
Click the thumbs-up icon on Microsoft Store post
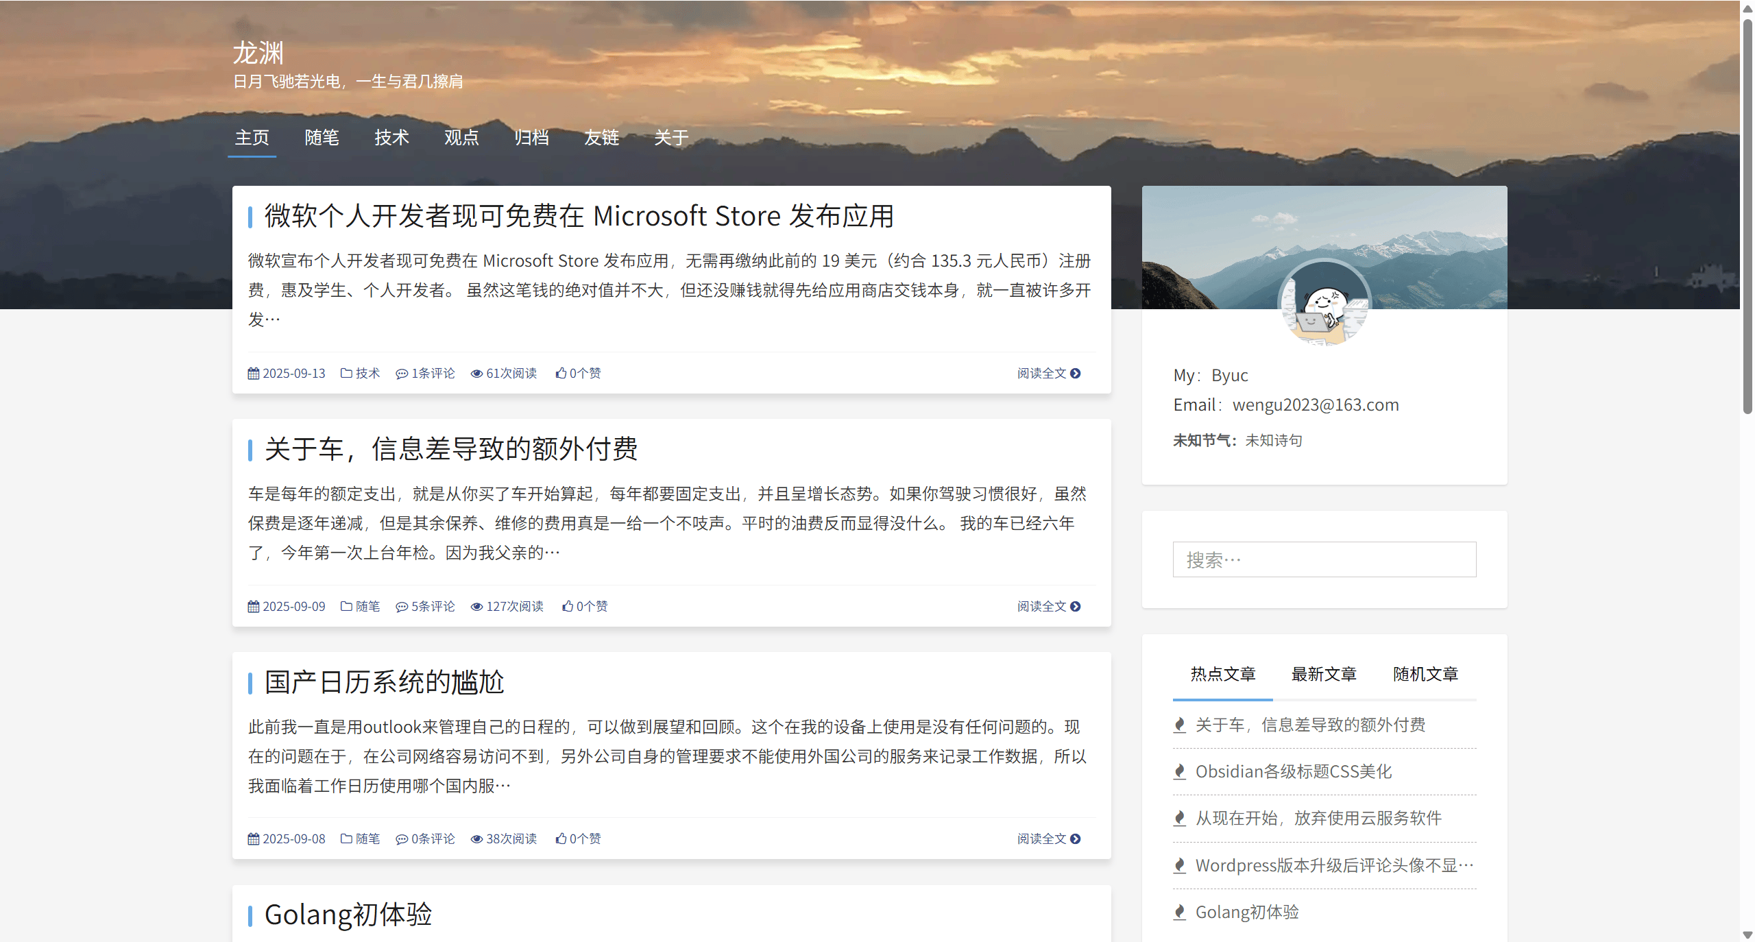pos(561,373)
